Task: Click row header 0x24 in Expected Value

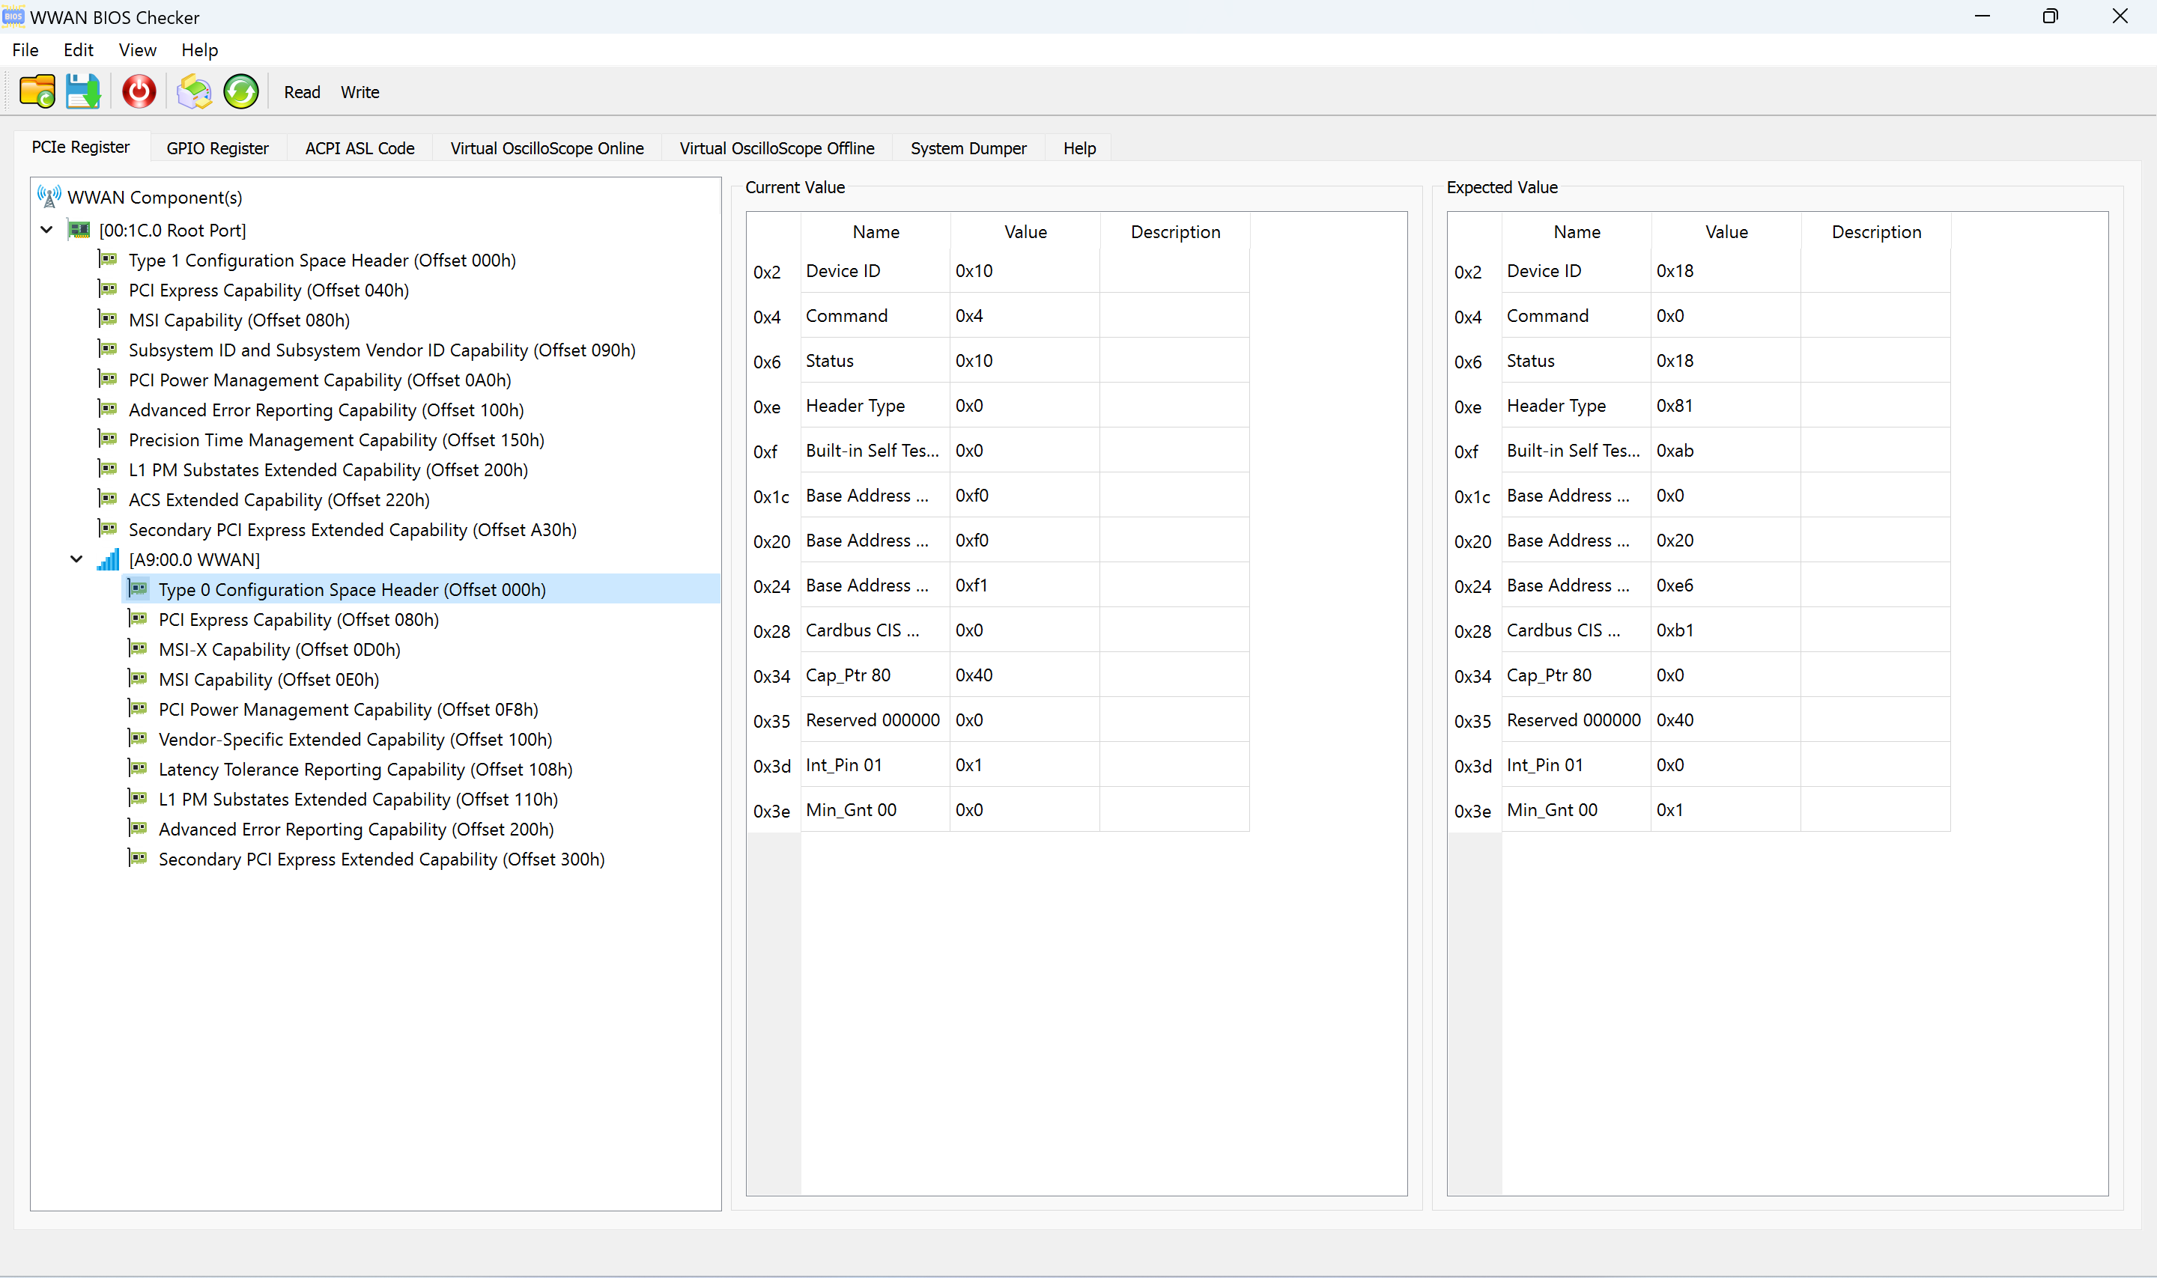Action: point(1475,587)
